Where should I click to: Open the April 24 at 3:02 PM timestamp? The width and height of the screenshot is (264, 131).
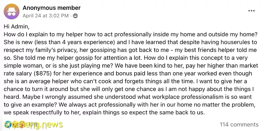46,16
